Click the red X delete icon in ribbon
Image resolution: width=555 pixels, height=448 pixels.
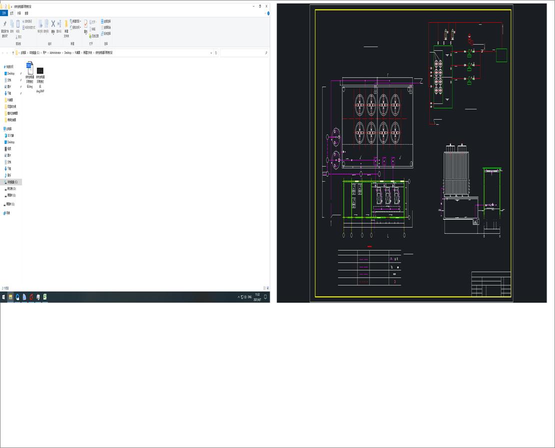(x=53, y=24)
